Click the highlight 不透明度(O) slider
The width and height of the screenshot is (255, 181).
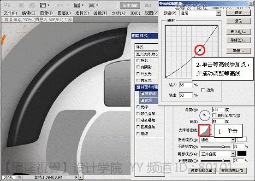point(215,147)
